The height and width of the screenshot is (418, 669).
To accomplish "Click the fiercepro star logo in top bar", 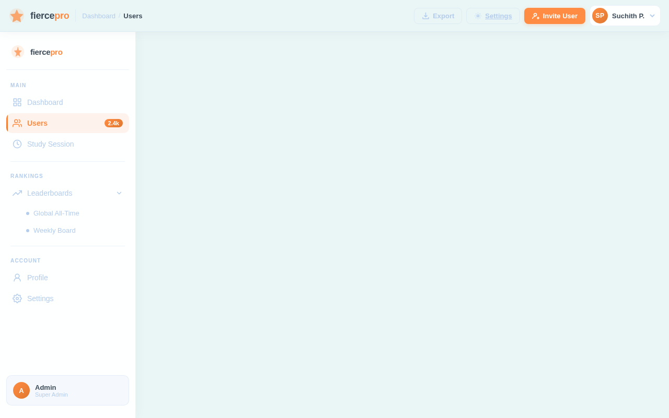I will point(17,16).
